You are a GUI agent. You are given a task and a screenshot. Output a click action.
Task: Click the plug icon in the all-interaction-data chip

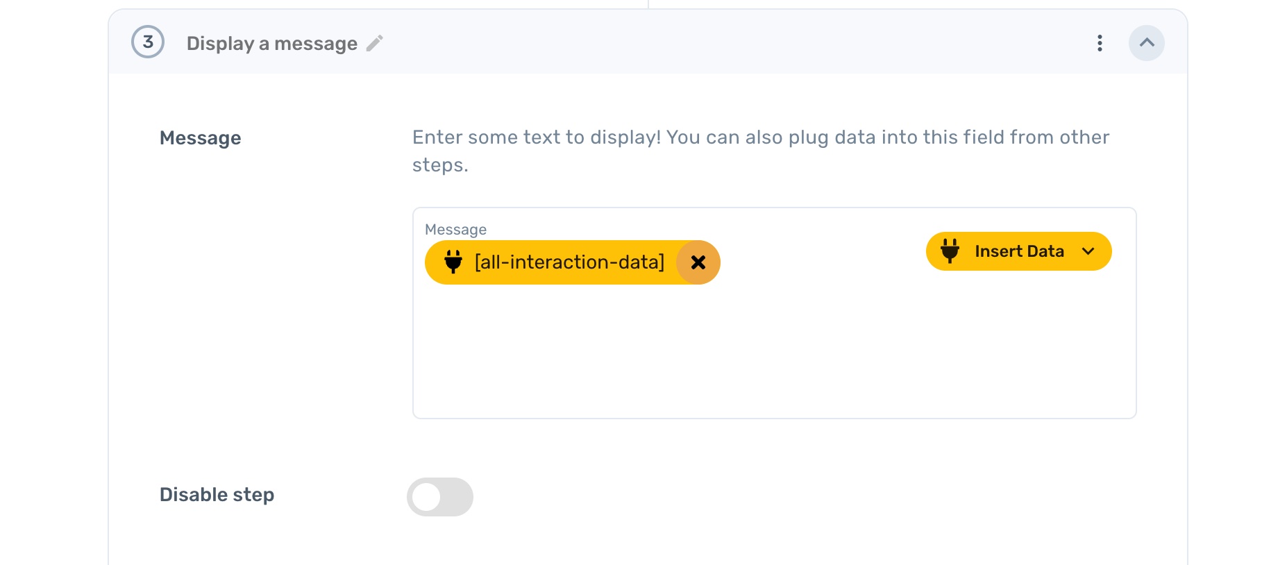click(x=453, y=262)
